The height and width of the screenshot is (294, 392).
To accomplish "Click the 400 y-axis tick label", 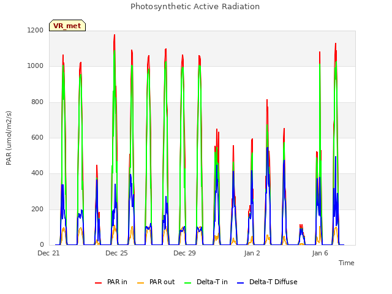I will click(x=37, y=173).
